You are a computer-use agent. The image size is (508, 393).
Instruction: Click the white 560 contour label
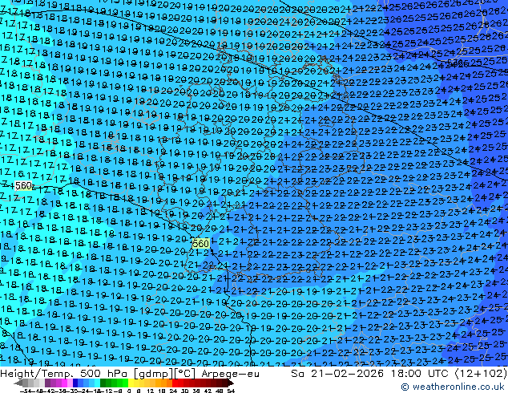coord(24,186)
